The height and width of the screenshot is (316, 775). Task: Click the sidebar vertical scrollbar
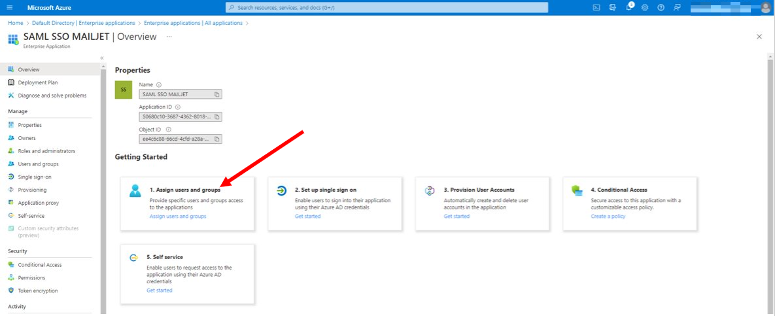[x=103, y=190]
